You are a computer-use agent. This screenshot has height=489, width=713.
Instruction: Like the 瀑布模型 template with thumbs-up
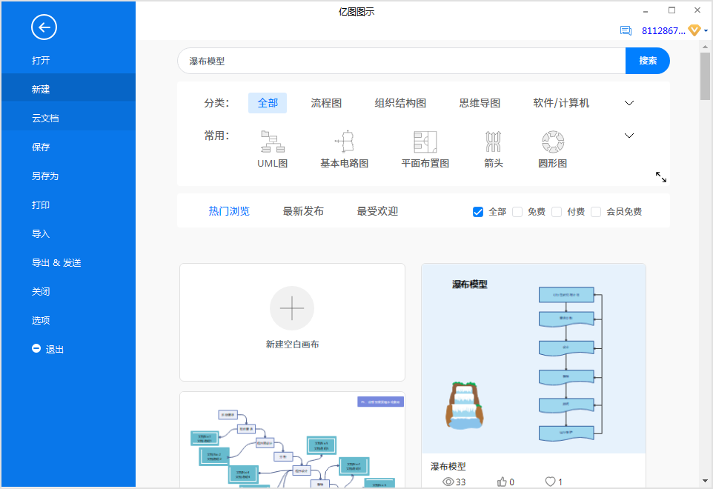tap(502, 482)
